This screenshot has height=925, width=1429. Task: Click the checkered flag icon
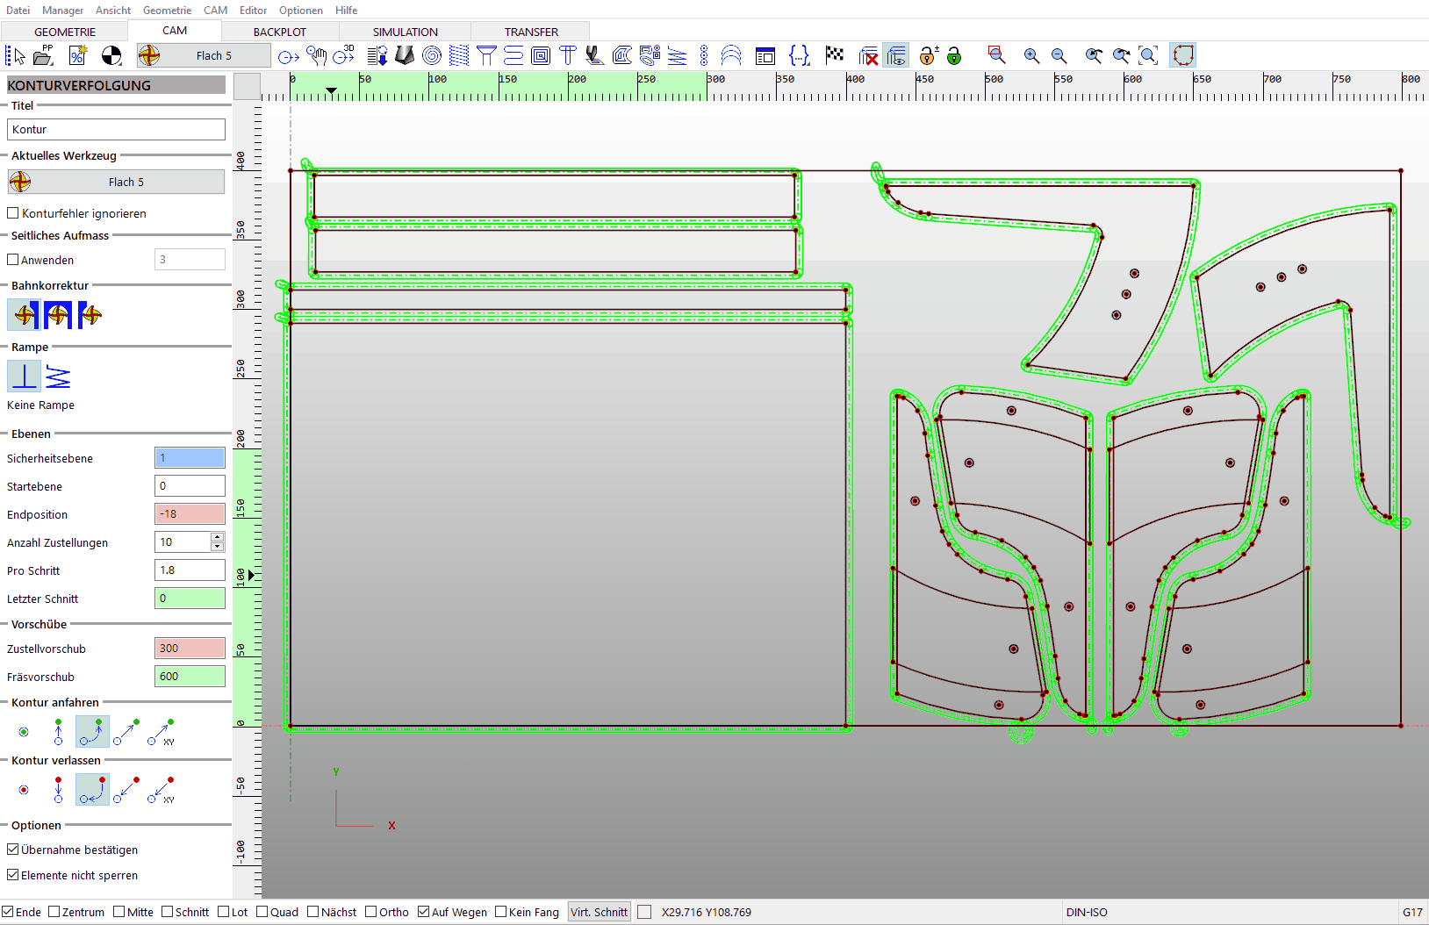click(x=835, y=55)
